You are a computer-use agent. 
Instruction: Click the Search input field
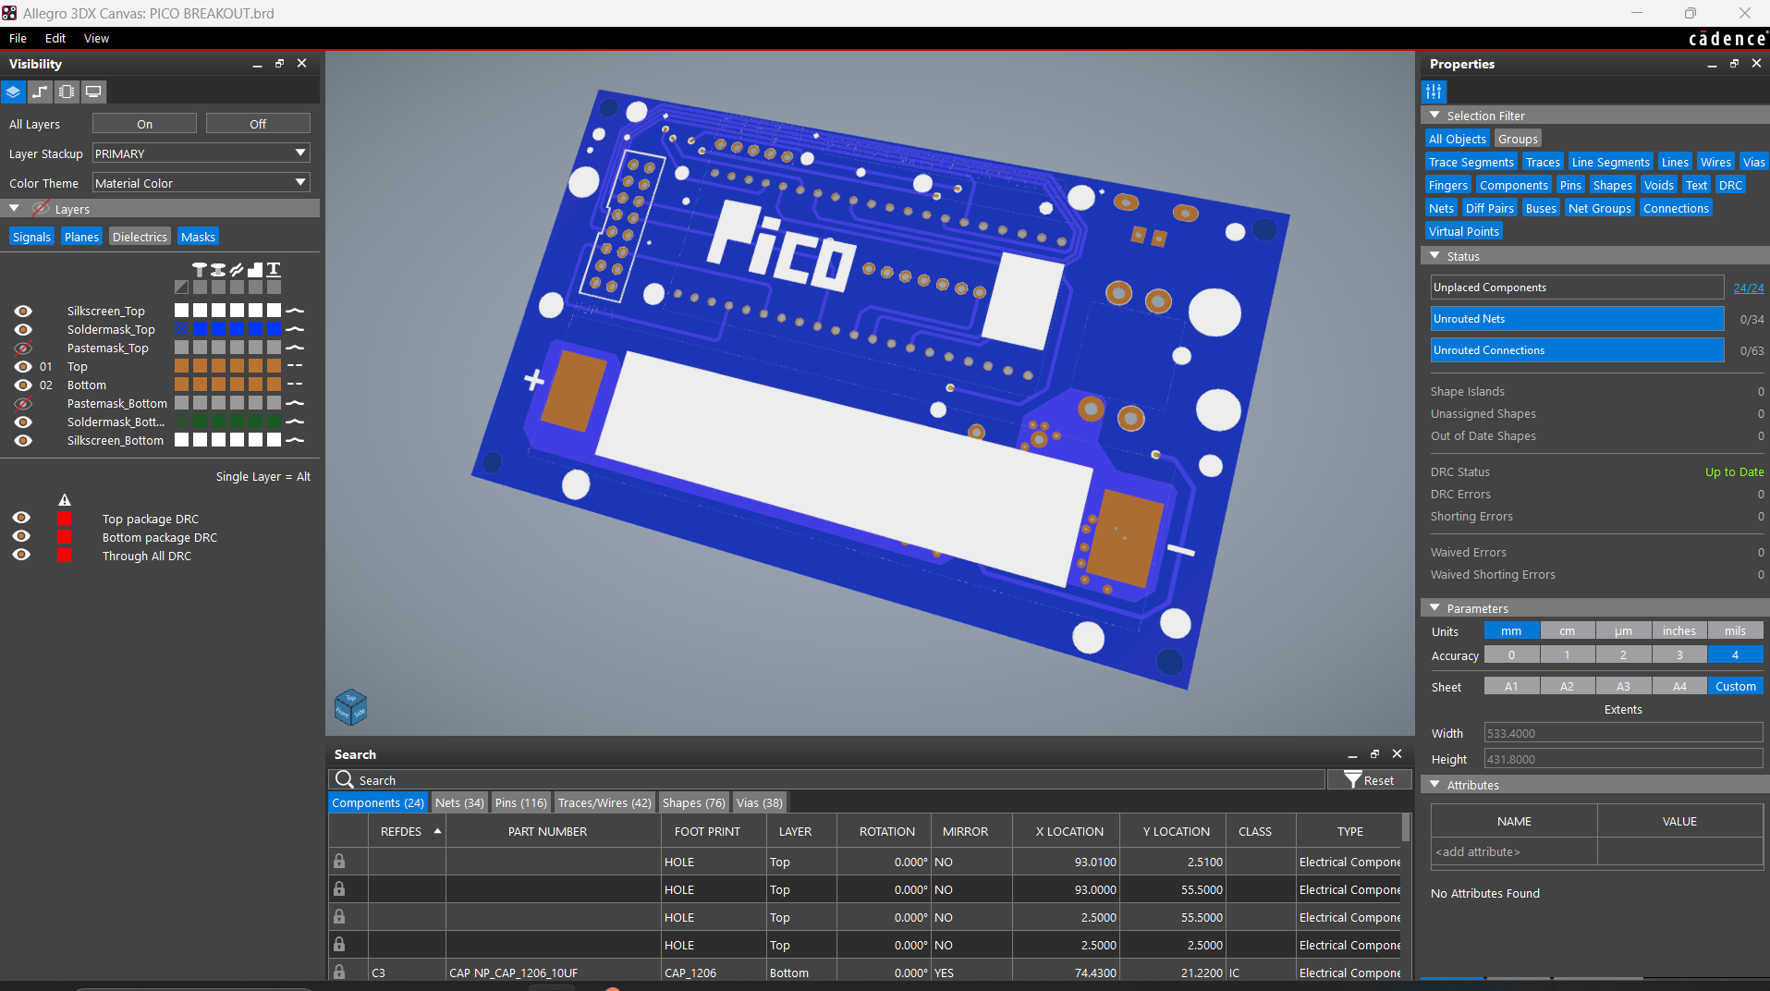[x=832, y=780]
